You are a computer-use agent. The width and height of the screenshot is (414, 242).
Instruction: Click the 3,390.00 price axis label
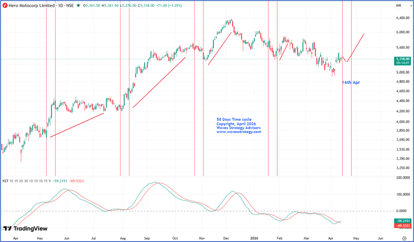point(402,159)
